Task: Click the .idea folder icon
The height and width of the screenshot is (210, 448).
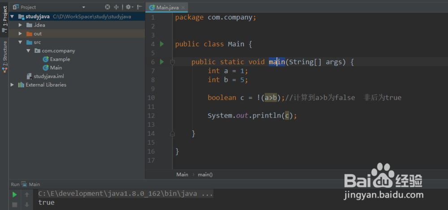Action: point(29,25)
